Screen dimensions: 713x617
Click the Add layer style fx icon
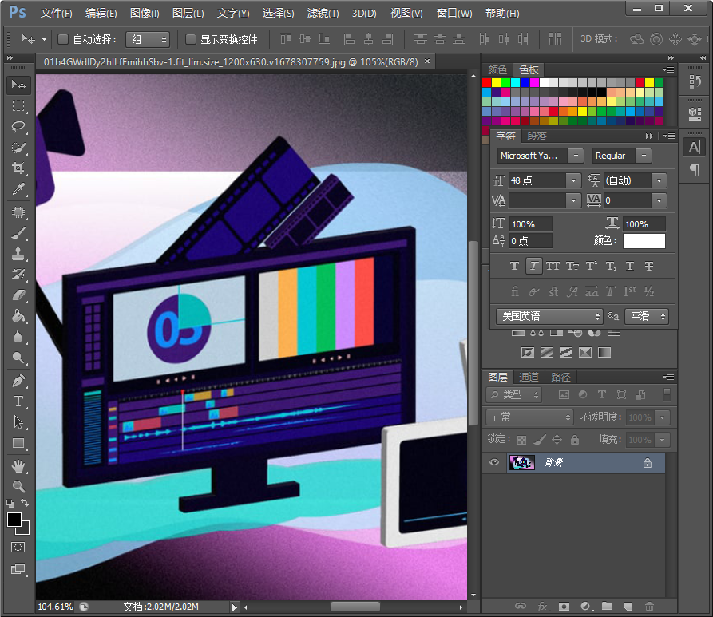pos(543,607)
